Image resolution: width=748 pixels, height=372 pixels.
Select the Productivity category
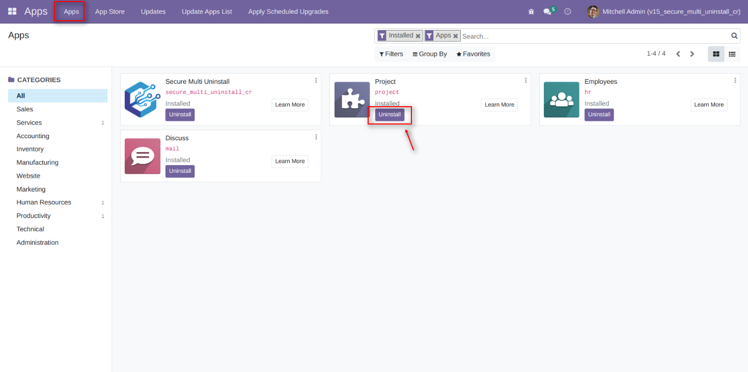coord(58,215)
